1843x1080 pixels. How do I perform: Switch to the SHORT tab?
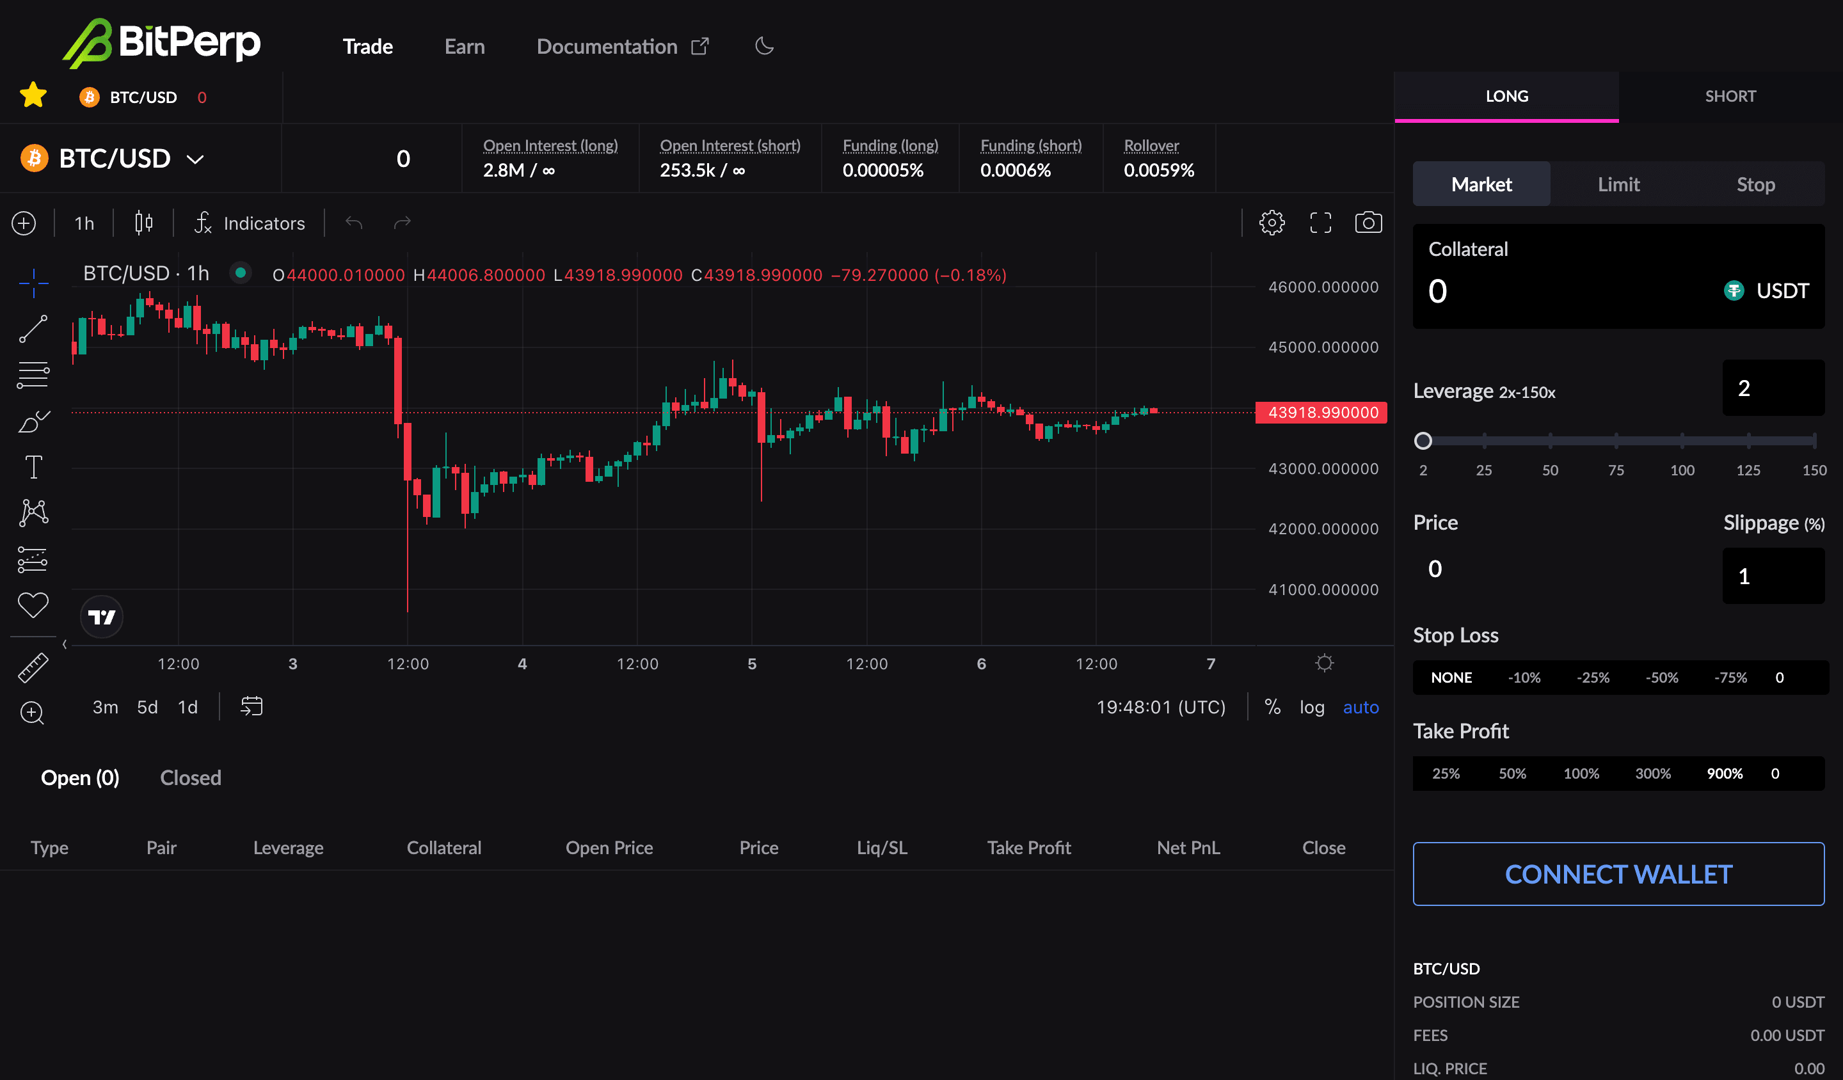click(x=1730, y=96)
